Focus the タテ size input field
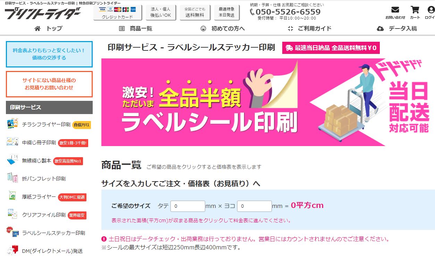This screenshot has width=435, height=257. pyautogui.click(x=188, y=206)
